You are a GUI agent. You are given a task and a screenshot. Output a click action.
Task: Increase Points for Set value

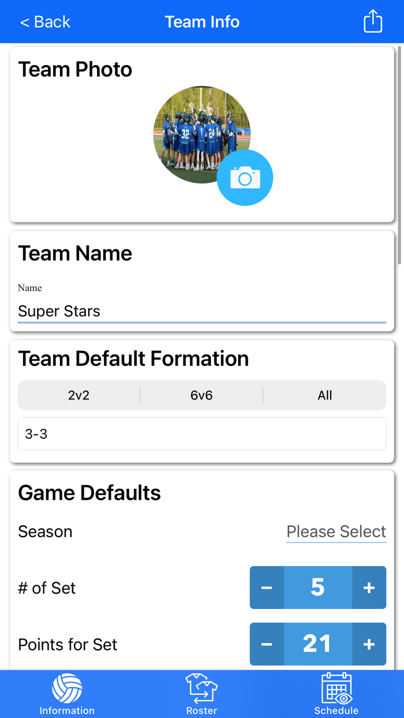(369, 644)
